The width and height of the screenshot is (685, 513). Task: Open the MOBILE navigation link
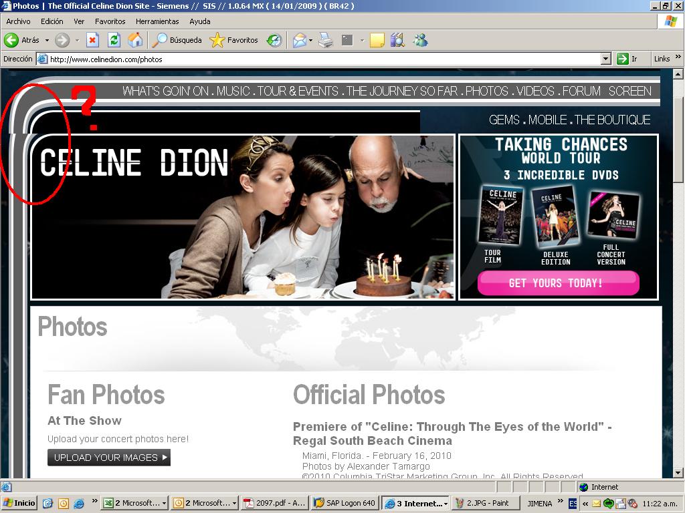547,120
